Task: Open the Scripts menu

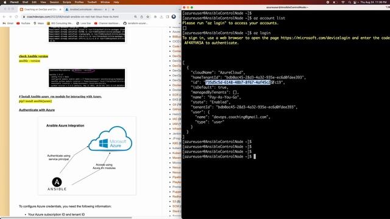Action: 66,2
